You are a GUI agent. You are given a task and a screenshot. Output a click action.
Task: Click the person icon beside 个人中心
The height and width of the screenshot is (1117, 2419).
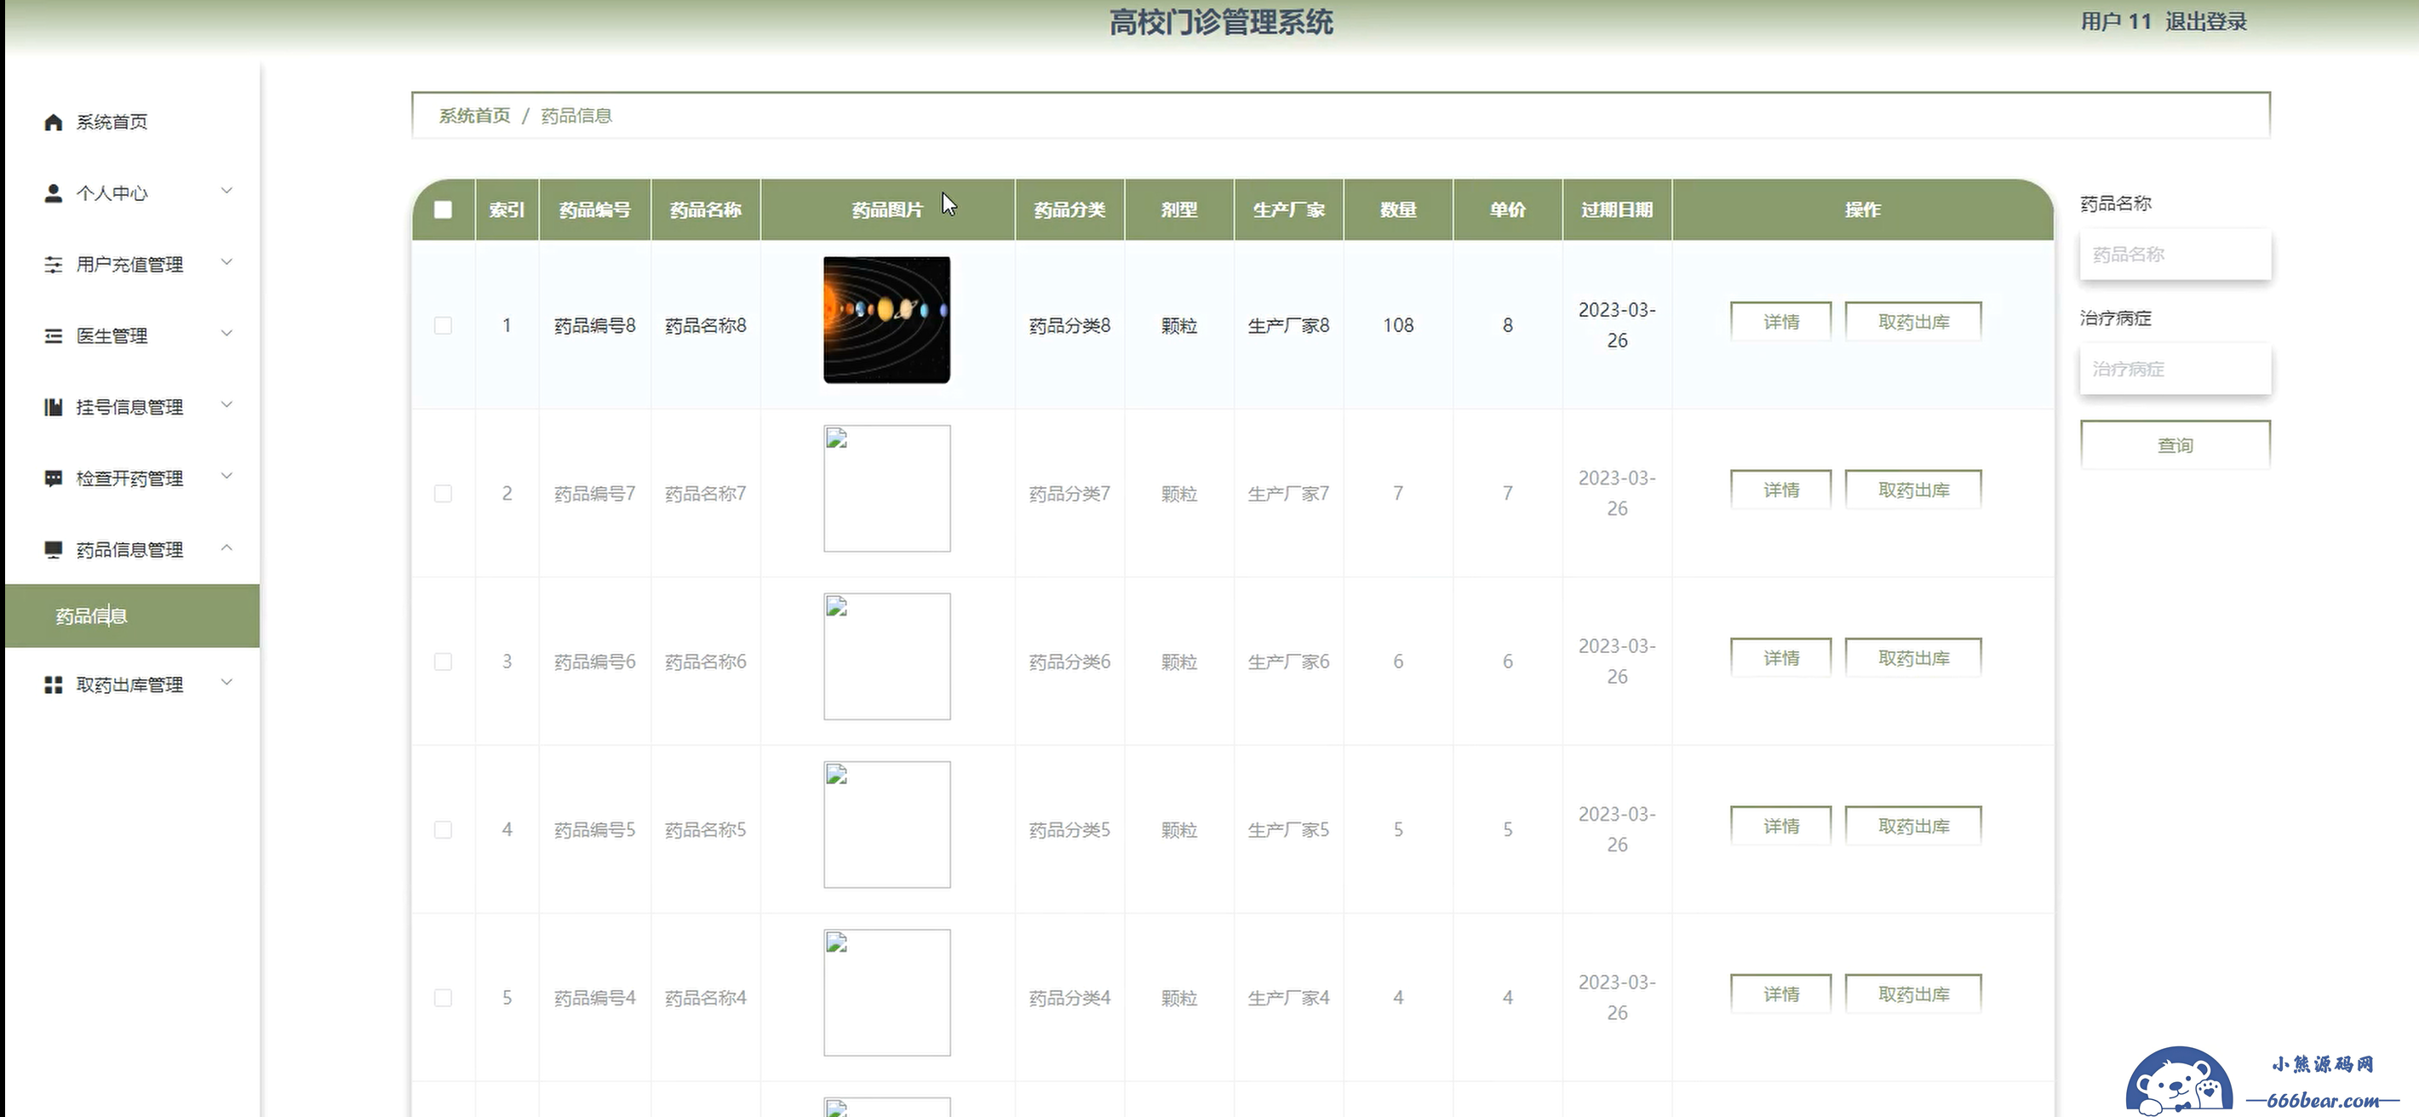point(54,193)
